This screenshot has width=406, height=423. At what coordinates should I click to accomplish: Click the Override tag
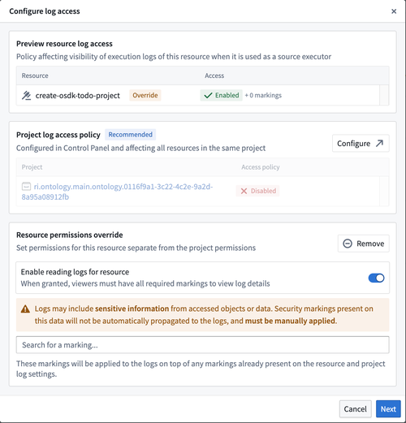coord(145,95)
